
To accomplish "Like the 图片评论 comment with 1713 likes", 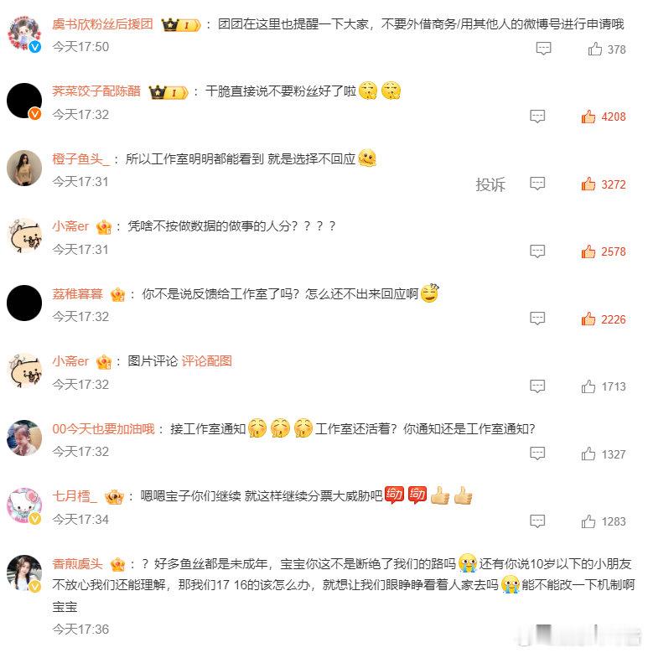I will (588, 386).
